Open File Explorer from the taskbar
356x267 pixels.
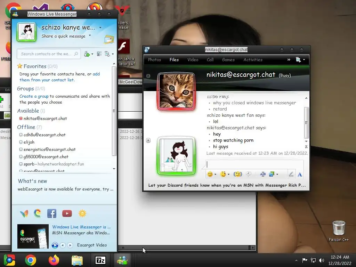point(77,260)
